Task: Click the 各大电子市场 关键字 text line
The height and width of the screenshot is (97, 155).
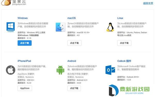Action: point(78,74)
